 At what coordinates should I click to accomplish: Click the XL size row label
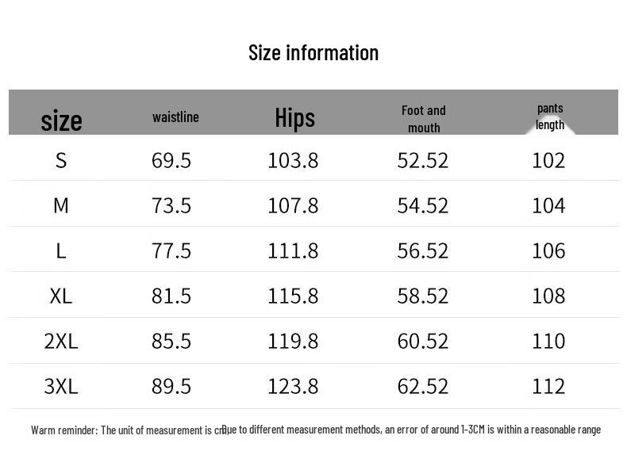point(61,296)
